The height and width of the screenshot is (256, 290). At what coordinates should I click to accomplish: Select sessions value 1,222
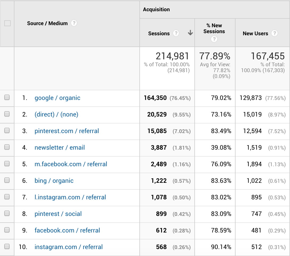(x=159, y=181)
